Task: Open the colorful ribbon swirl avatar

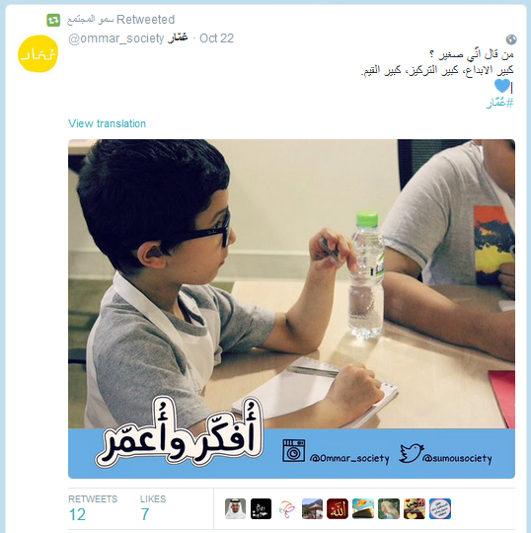Action: coord(286,508)
